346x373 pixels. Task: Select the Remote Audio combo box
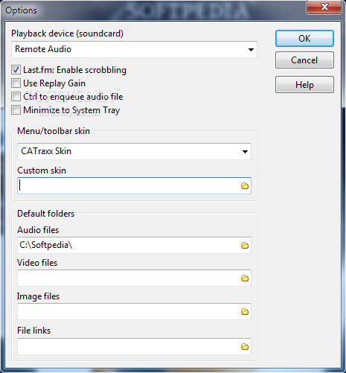pos(134,49)
